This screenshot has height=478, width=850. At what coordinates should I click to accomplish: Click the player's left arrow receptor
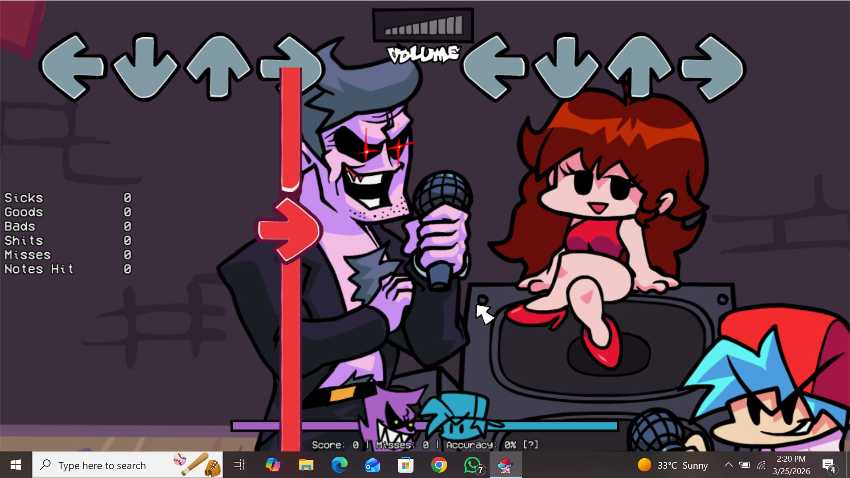coord(494,67)
